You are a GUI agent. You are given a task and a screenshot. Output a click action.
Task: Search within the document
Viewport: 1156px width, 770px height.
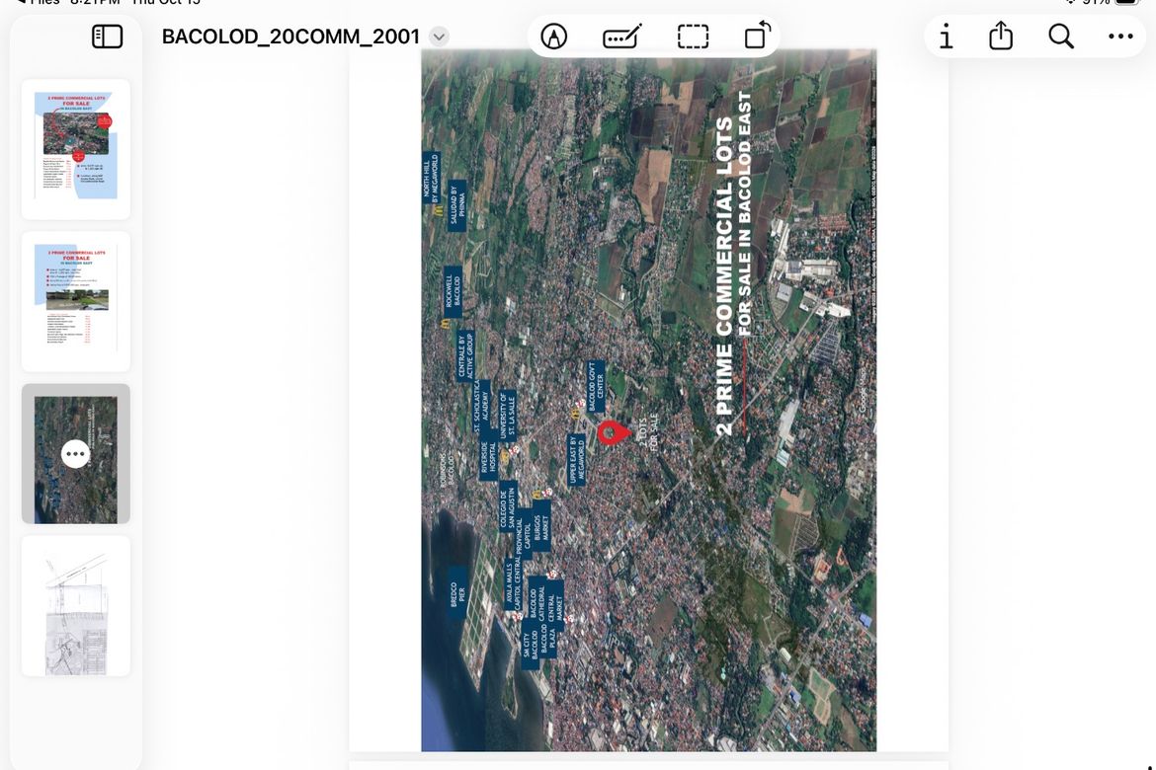click(x=1061, y=37)
